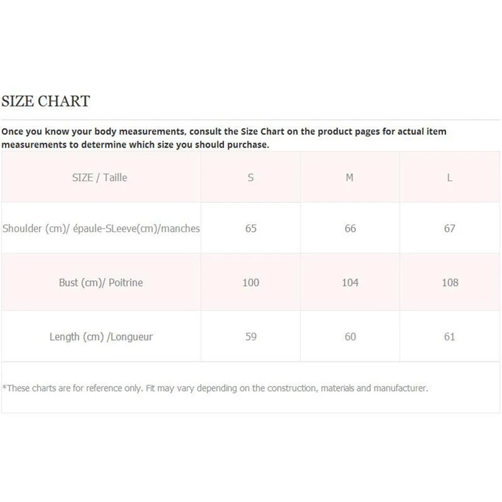
Task: Select bust value 100 for size S
Action: point(251,282)
